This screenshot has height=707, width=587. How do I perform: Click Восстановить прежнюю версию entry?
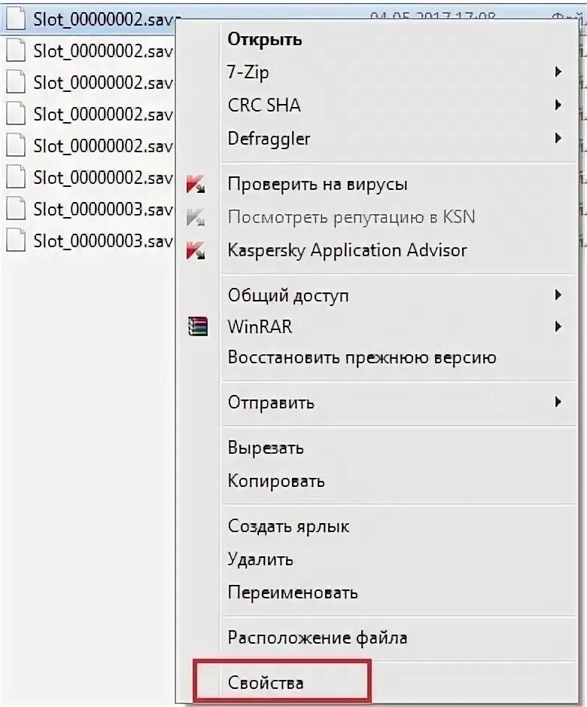[x=362, y=357]
